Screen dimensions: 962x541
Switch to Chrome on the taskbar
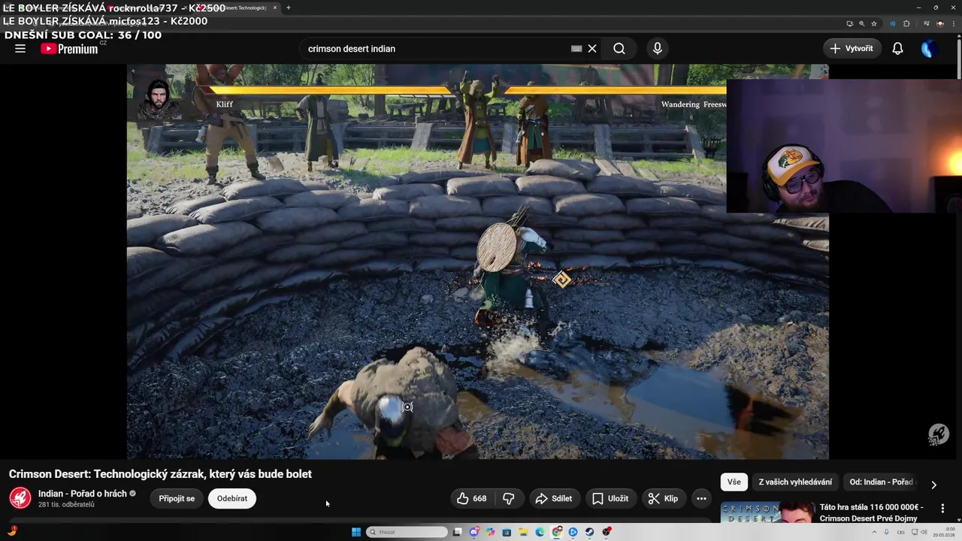556,532
